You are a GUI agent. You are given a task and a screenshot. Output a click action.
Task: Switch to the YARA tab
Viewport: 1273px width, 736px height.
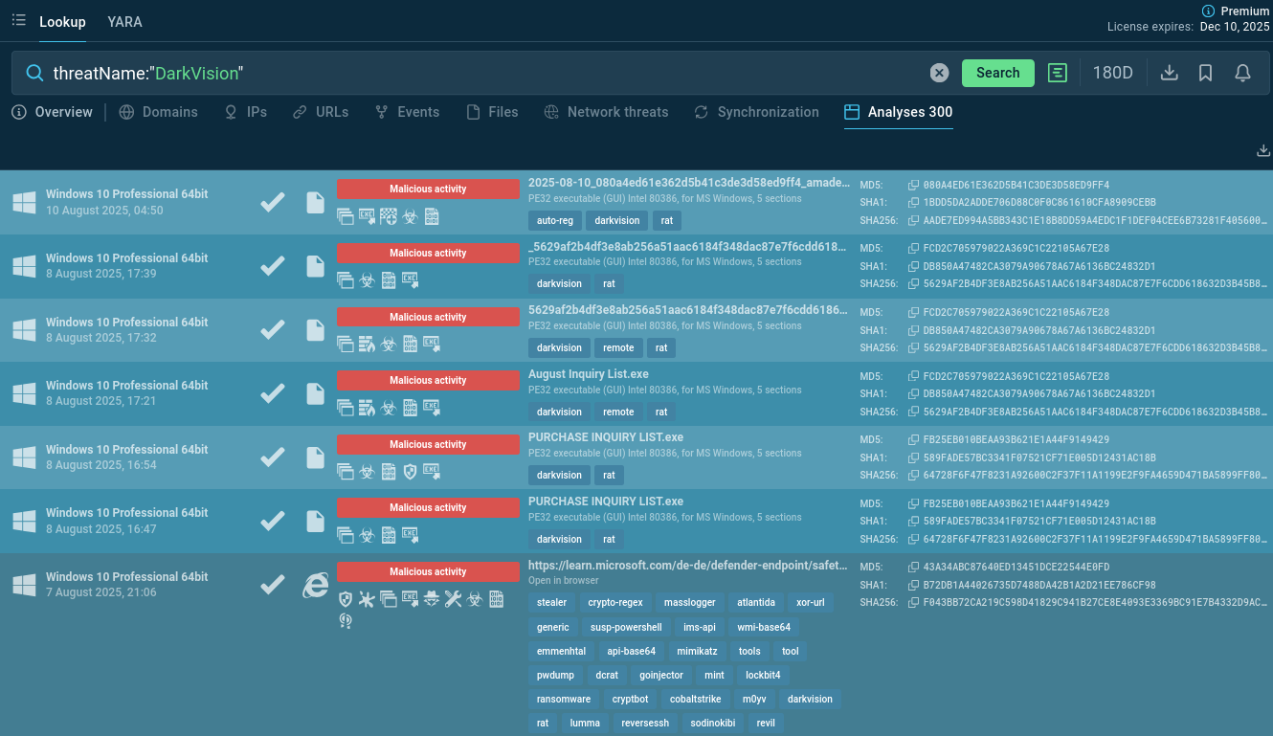tap(124, 21)
